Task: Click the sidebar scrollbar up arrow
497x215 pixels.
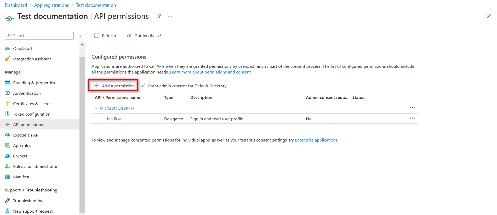Action: (x=82, y=44)
